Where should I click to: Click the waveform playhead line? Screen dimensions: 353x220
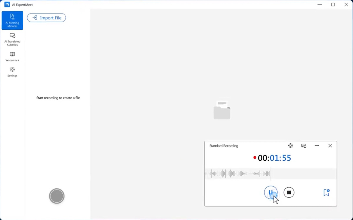(x=271, y=174)
